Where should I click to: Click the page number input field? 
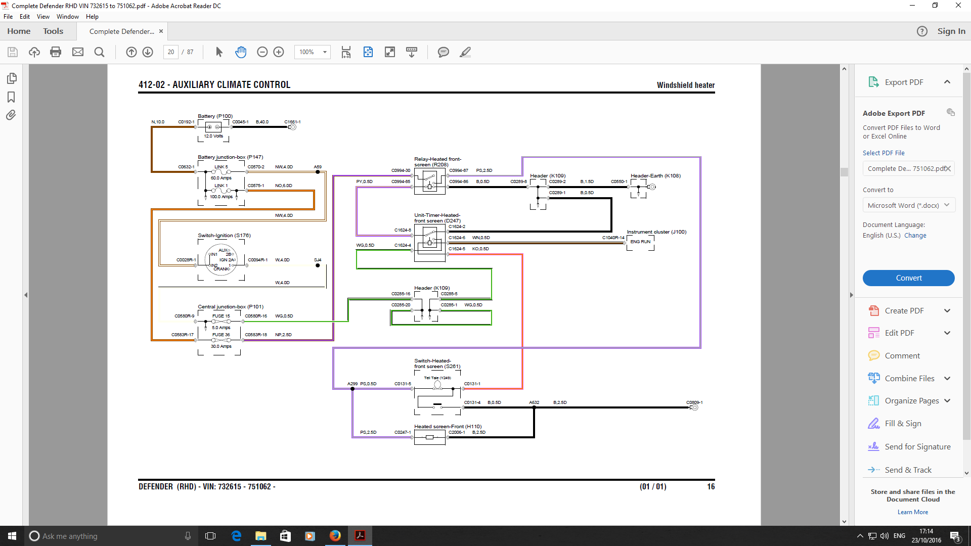coord(171,52)
